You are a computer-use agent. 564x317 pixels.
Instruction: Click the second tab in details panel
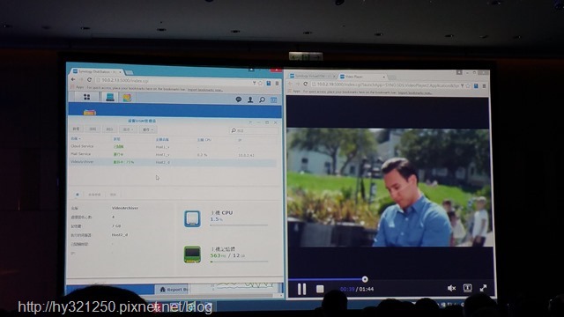[x=94, y=195]
